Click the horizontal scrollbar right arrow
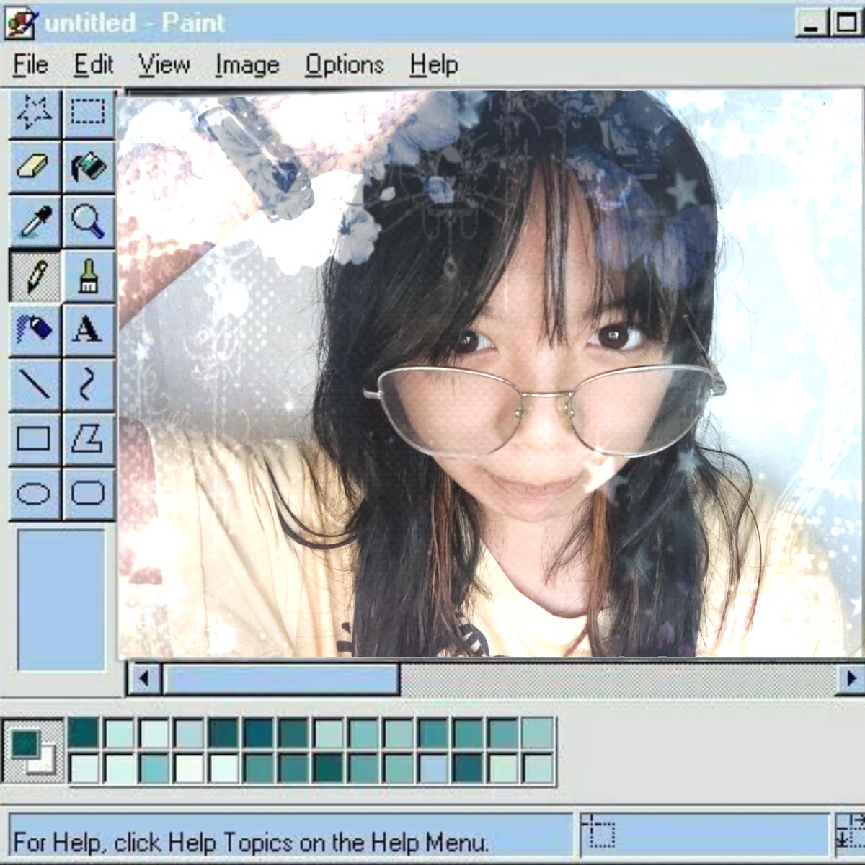Viewport: 865px width, 865px height. (851, 678)
